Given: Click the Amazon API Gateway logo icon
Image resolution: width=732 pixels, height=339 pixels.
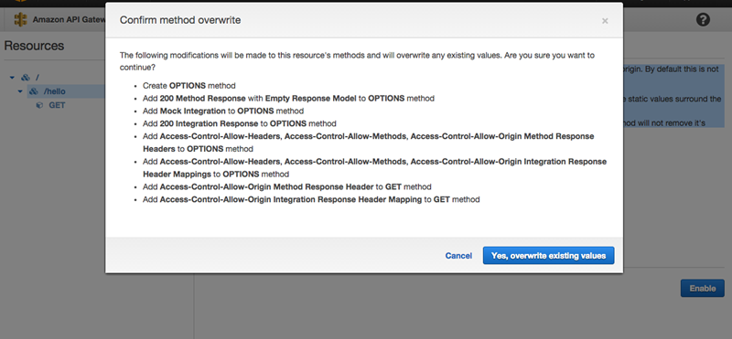Looking at the screenshot, I should 20,19.
